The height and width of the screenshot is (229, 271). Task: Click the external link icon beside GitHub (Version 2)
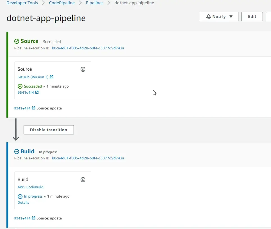click(52, 77)
